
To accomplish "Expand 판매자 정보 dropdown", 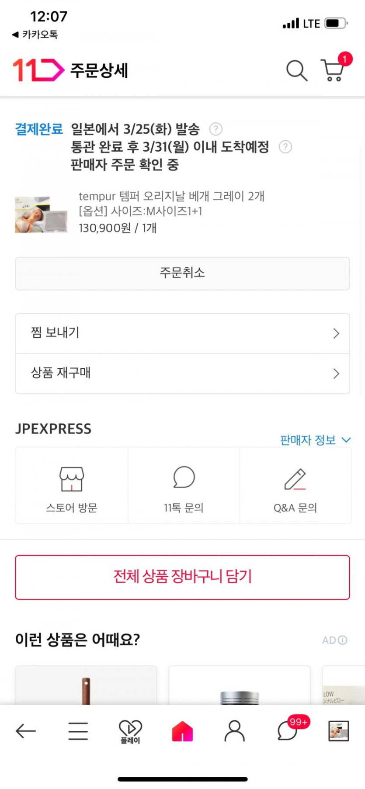I will pos(315,440).
